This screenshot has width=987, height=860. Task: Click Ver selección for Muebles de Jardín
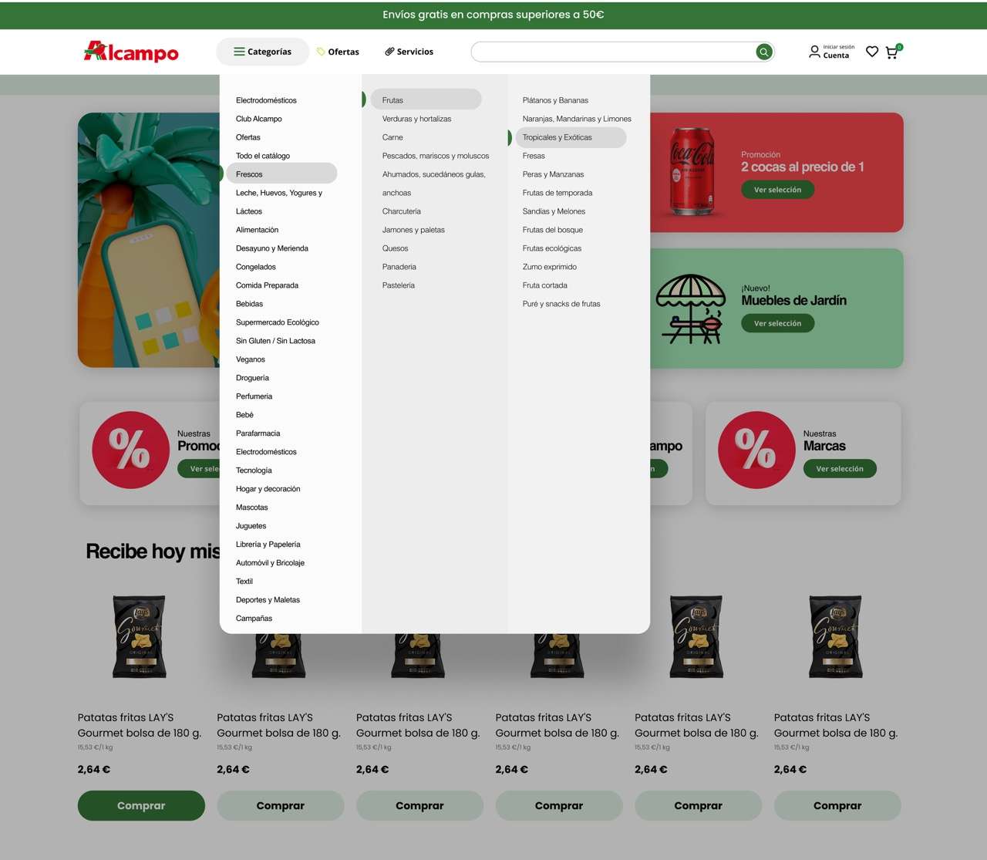[777, 323]
